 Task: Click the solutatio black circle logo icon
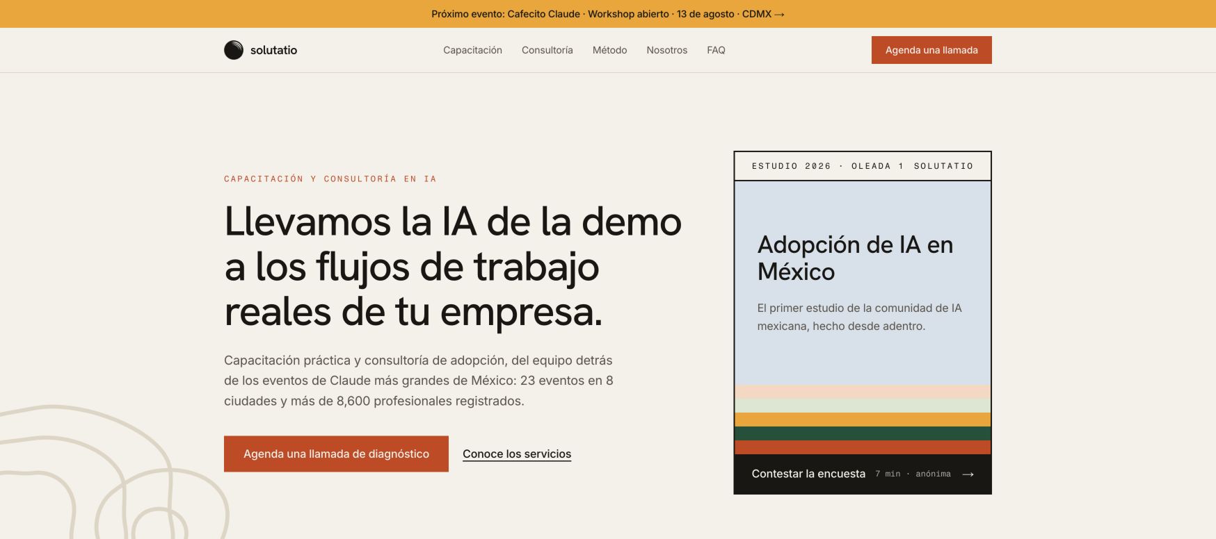click(234, 50)
